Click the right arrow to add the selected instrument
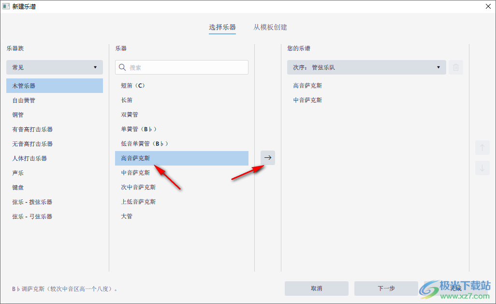 click(x=267, y=158)
